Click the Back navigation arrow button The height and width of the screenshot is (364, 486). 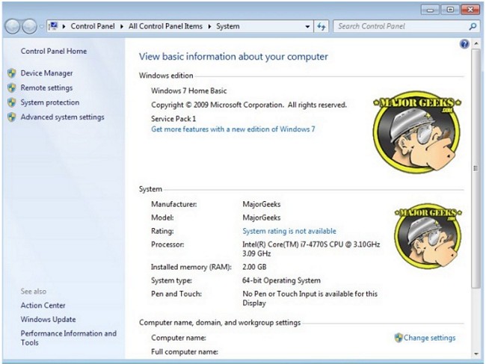tap(13, 27)
